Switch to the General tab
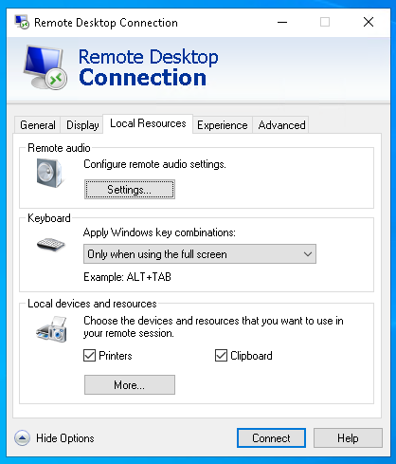Image resolution: width=396 pixels, height=464 pixels. pyautogui.click(x=38, y=125)
